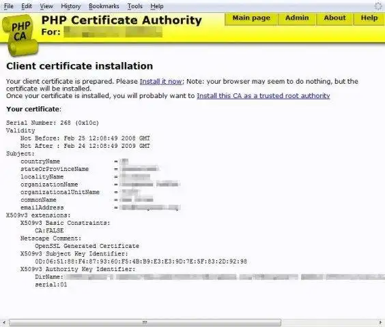This screenshot has width=385, height=327.
Task: Click the 'countryName' field label
Action: (x=40, y=161)
